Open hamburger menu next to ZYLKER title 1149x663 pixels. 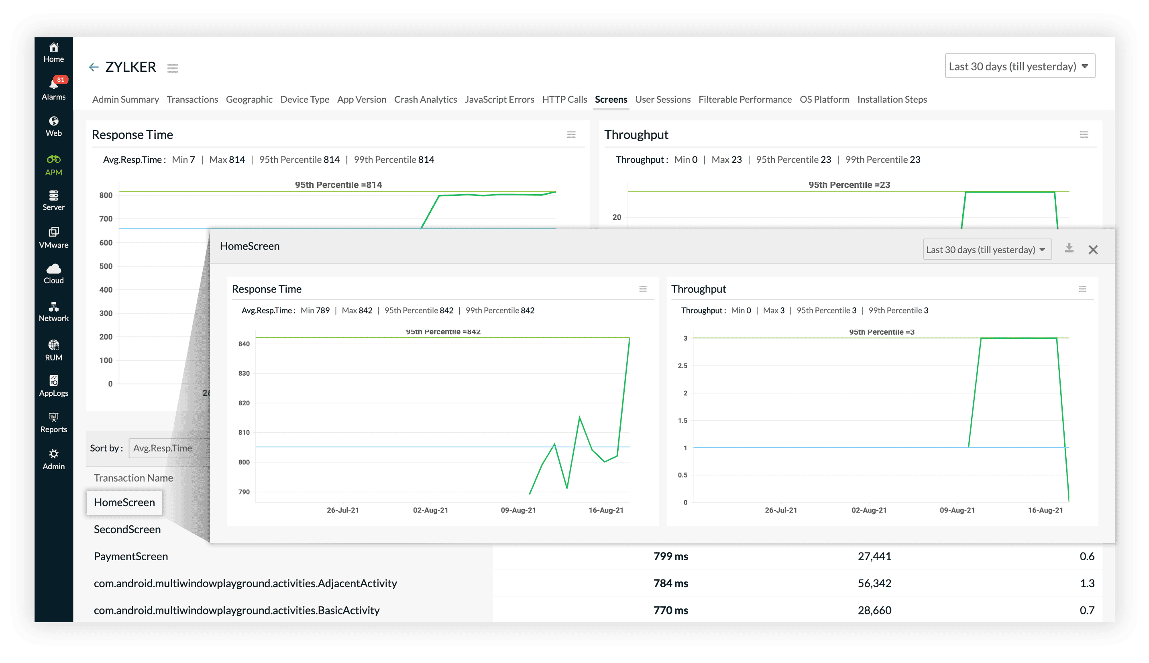(173, 68)
